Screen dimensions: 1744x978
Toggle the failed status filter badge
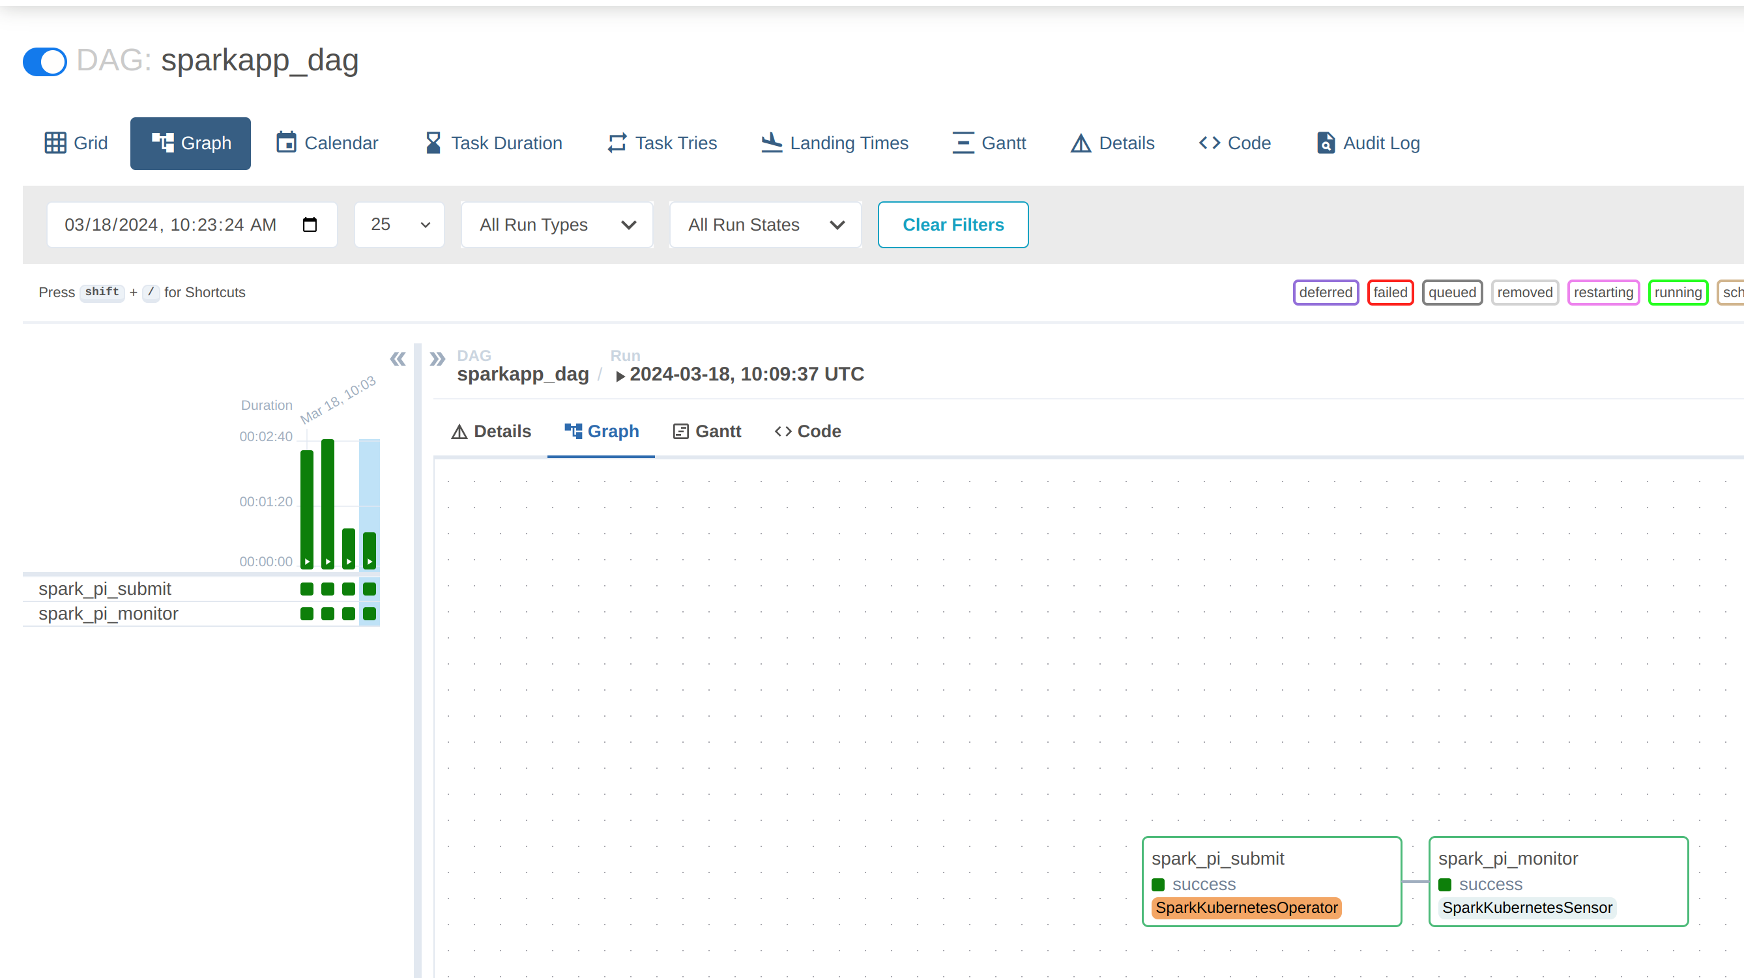click(x=1390, y=293)
